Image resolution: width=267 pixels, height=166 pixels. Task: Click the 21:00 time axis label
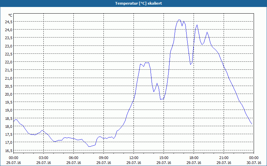(x=224, y=158)
